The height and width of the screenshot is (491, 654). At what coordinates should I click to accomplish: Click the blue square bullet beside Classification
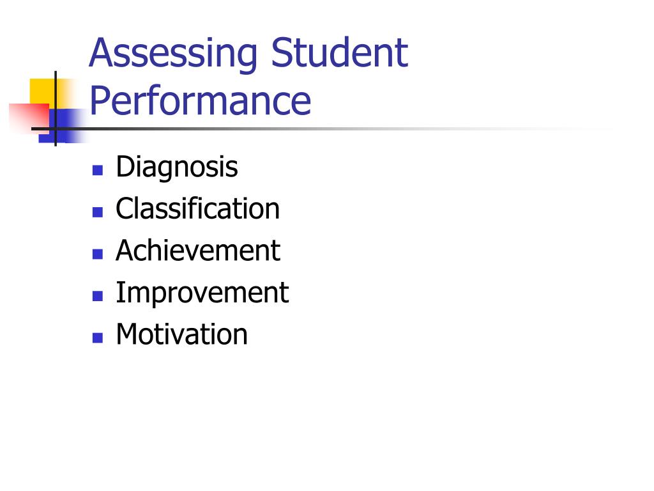coord(98,212)
